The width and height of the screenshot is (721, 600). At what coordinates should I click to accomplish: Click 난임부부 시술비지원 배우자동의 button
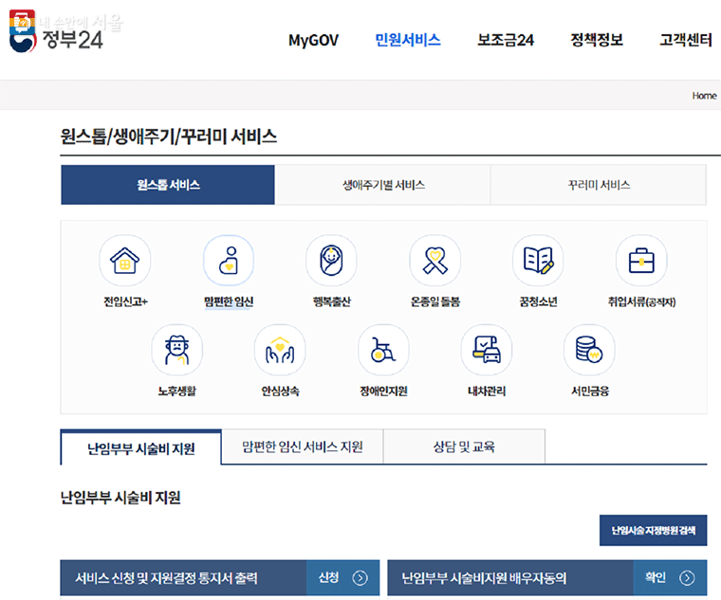547,578
